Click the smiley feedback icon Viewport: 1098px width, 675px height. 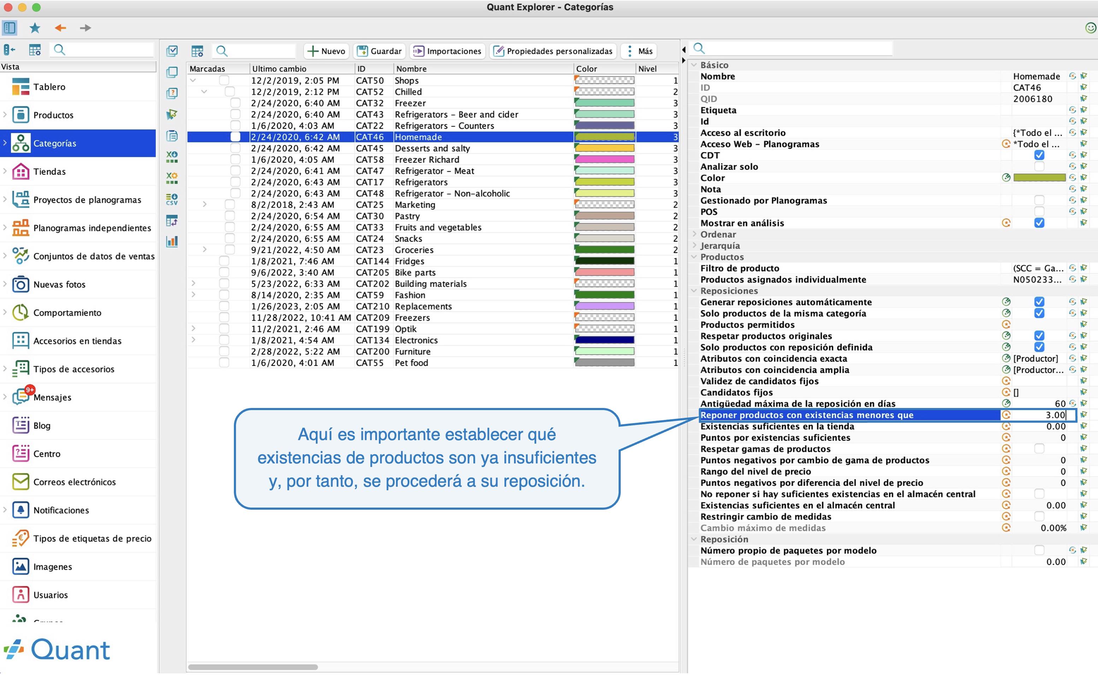(1090, 28)
